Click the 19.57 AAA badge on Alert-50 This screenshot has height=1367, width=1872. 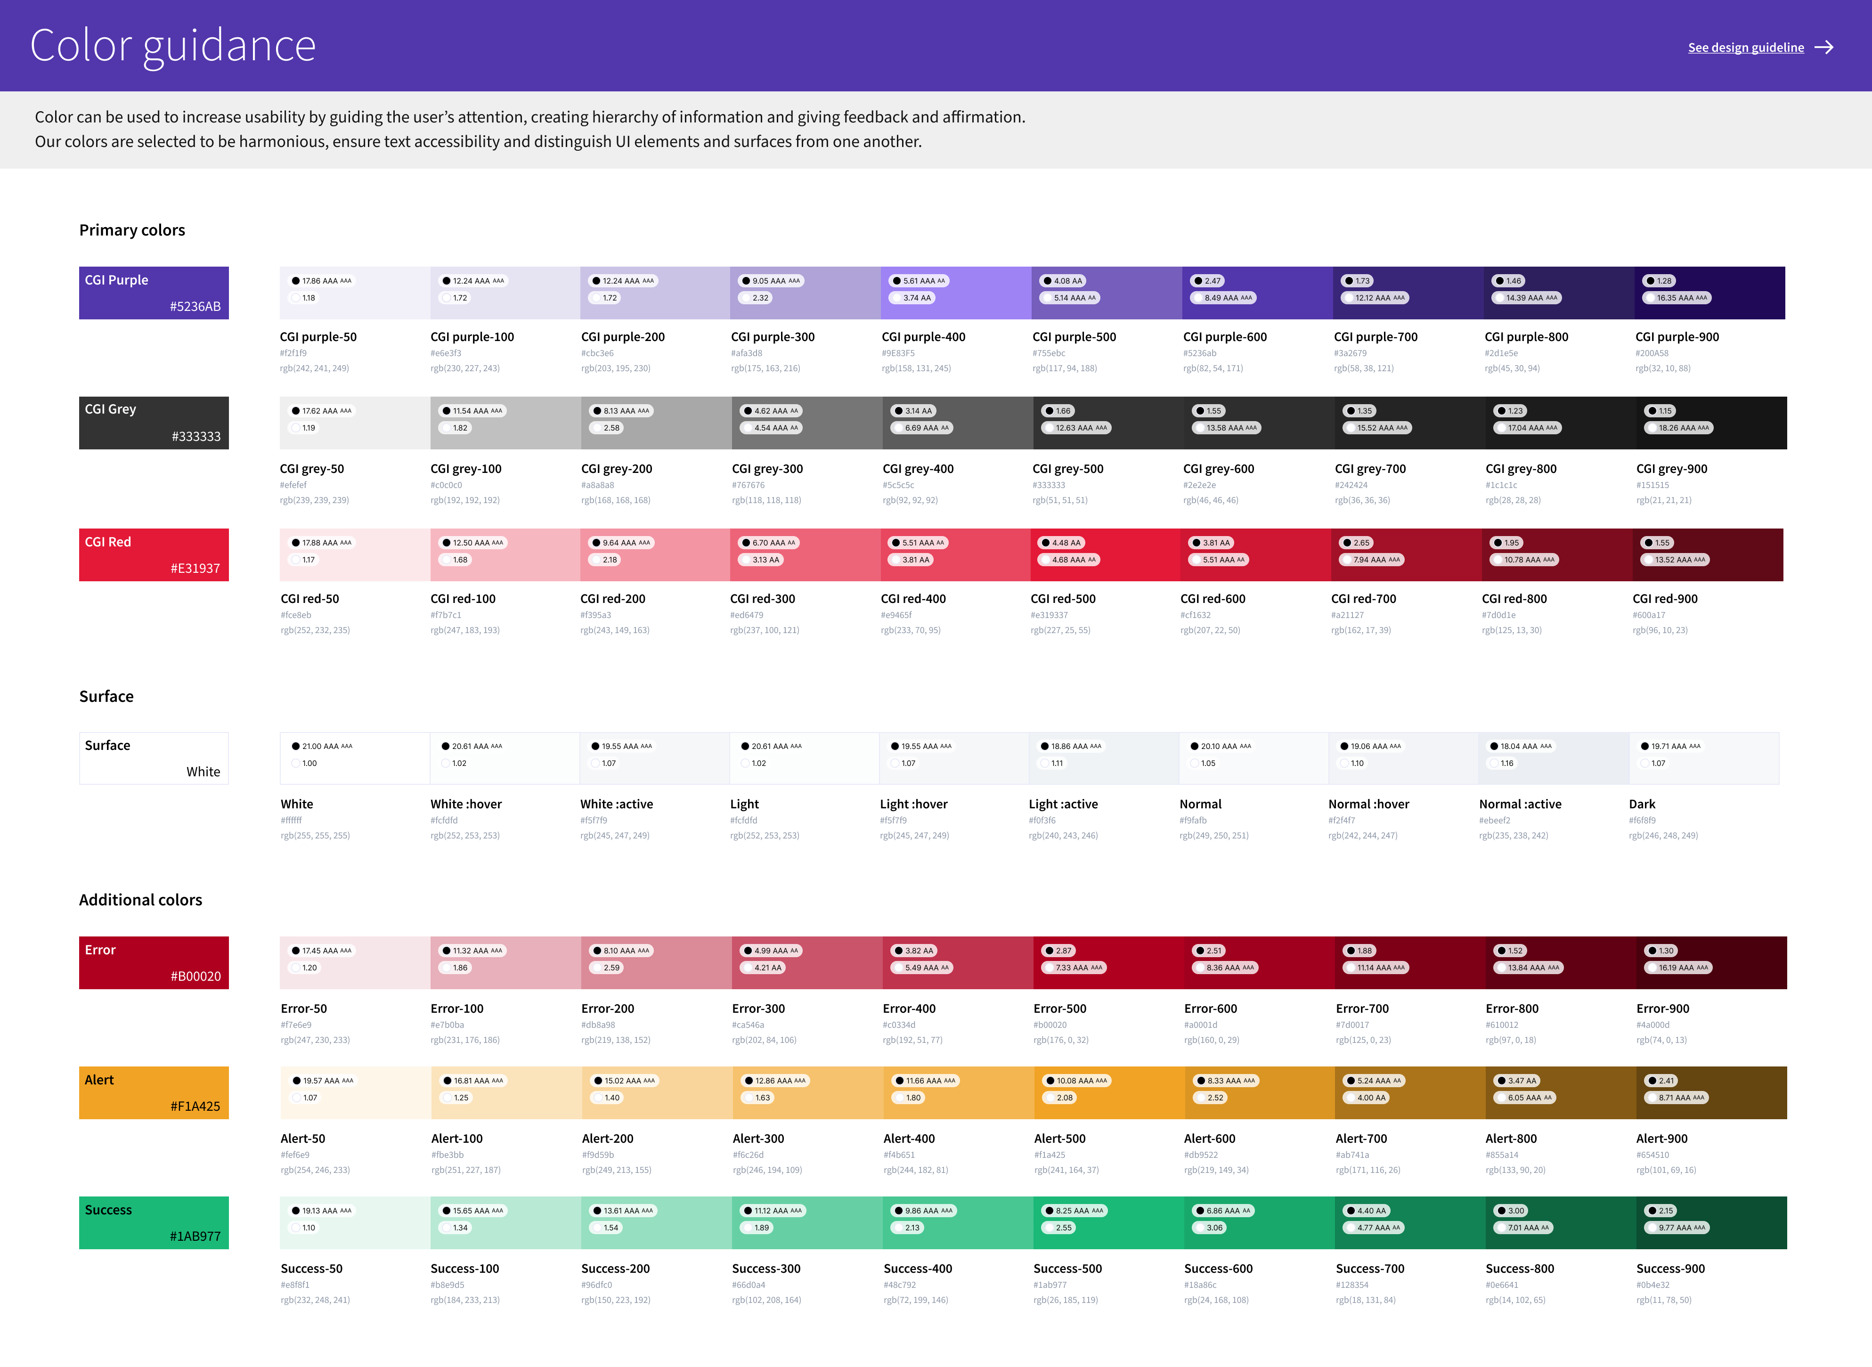tap(322, 1081)
